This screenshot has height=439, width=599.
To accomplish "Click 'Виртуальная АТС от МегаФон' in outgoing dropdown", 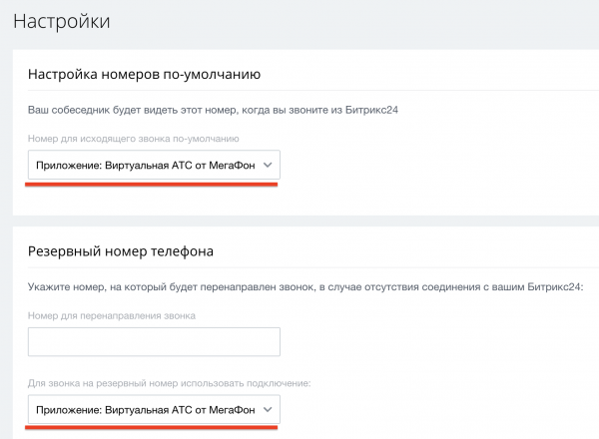I will tap(188, 166).
